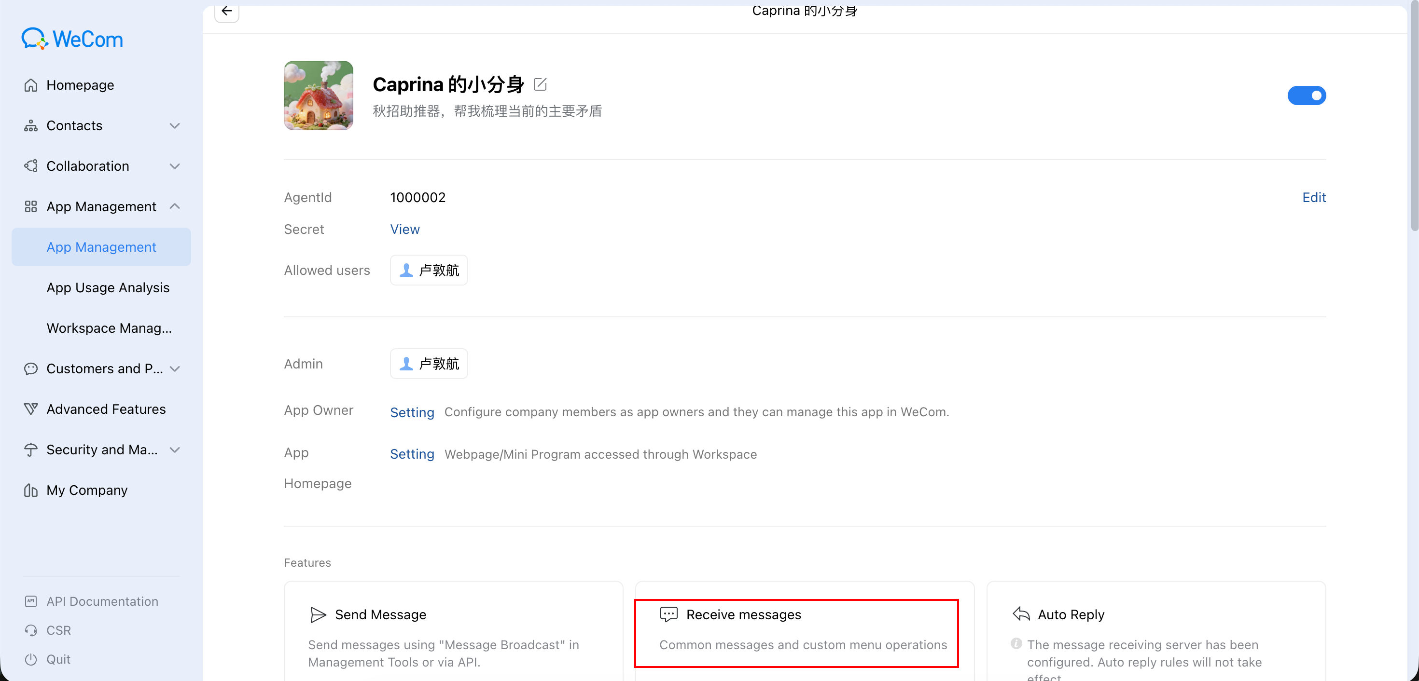Click the Auto Reply arrow icon
Screen dimensions: 1419x681
1021,614
